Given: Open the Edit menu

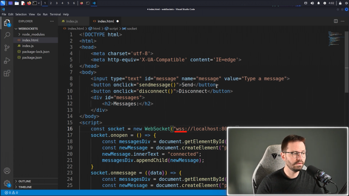Looking at the screenshot, I should pyautogui.click(x=11, y=14).
